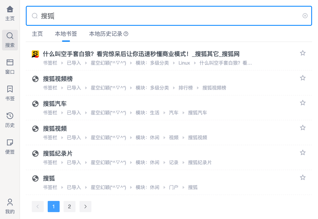
Task: Click globe icon of 搜狐视频 result
Action: [x=35, y=129]
